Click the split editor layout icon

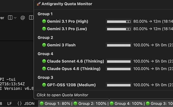(x=10, y=18)
